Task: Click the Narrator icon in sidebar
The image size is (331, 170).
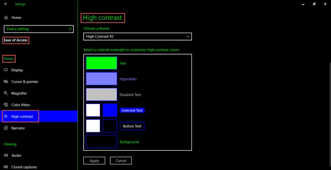Action: point(6,128)
